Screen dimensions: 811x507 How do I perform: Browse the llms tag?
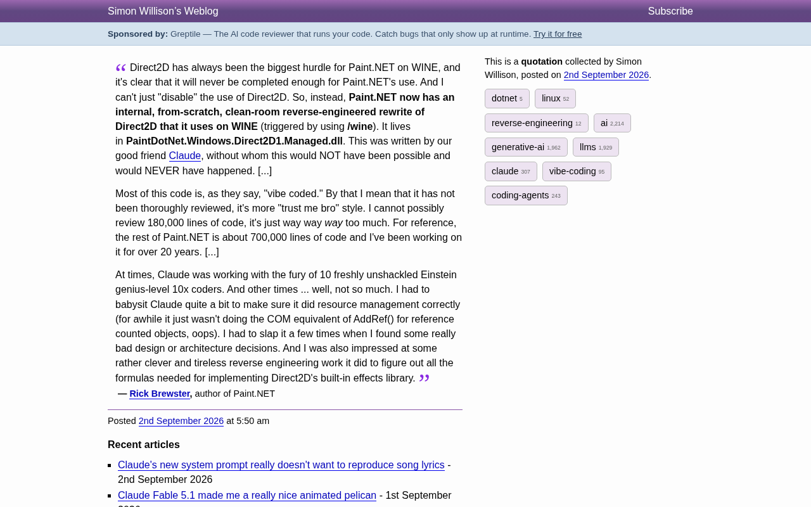click(596, 147)
